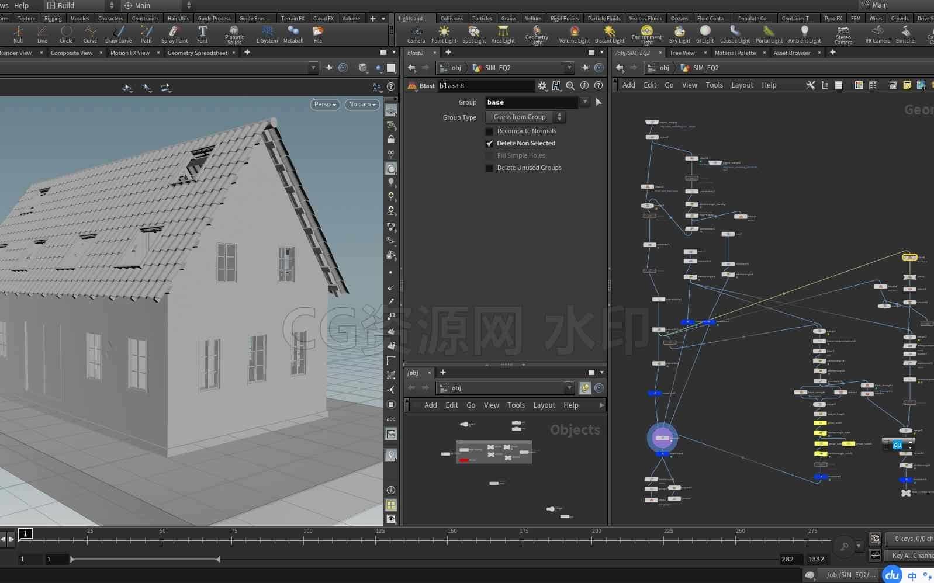The width and height of the screenshot is (934, 583).
Task: Add an Environment Light from the shelf
Action: [646, 35]
